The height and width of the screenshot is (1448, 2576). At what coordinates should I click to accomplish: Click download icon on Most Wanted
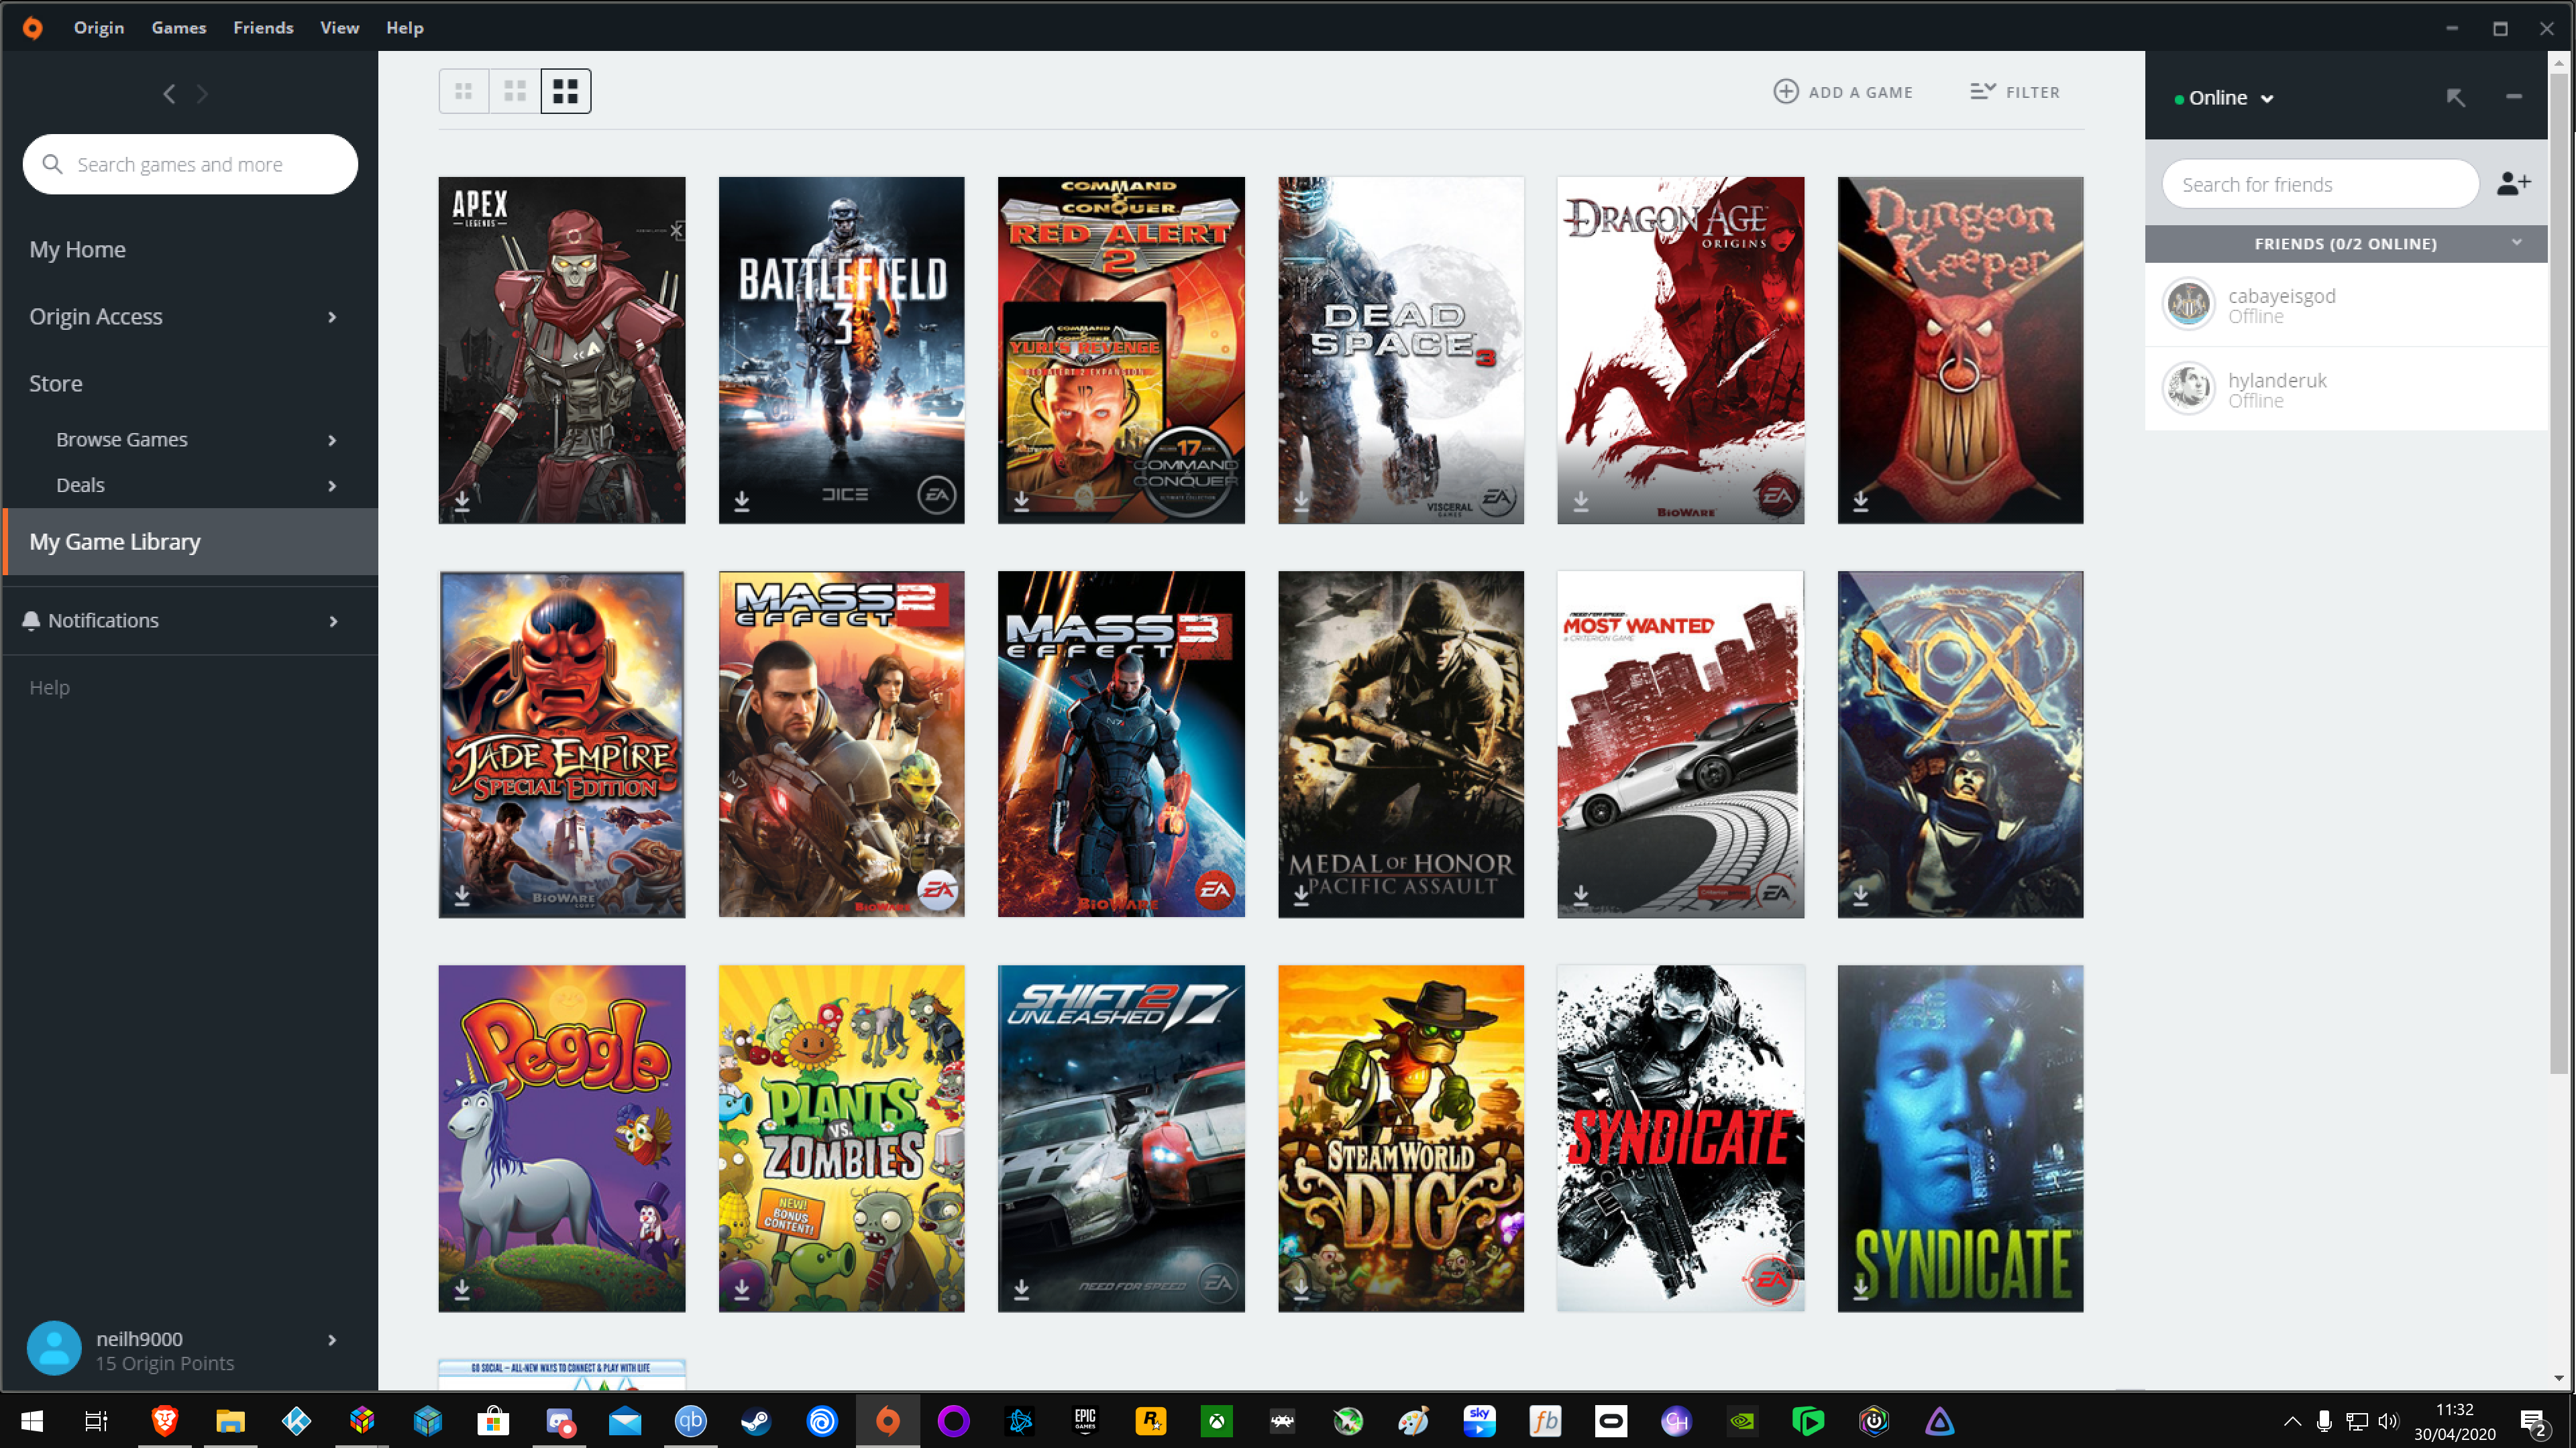click(1581, 894)
